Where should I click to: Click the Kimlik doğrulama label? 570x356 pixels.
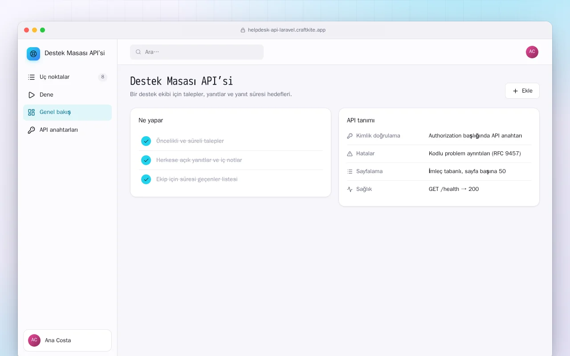point(378,136)
